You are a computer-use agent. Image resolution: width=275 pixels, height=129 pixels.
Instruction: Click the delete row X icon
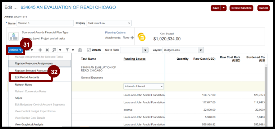pyautogui.click(x=47, y=50)
